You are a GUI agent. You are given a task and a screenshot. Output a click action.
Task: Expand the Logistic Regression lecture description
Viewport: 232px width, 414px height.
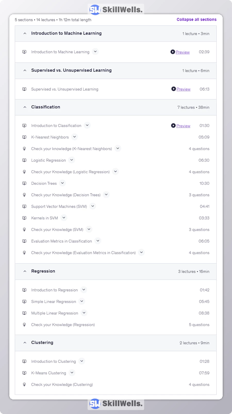(x=72, y=160)
